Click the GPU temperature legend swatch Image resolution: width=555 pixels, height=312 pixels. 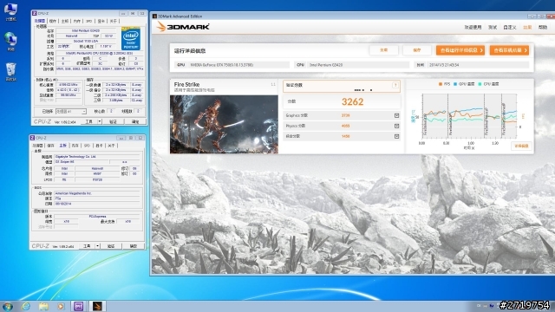click(x=454, y=84)
